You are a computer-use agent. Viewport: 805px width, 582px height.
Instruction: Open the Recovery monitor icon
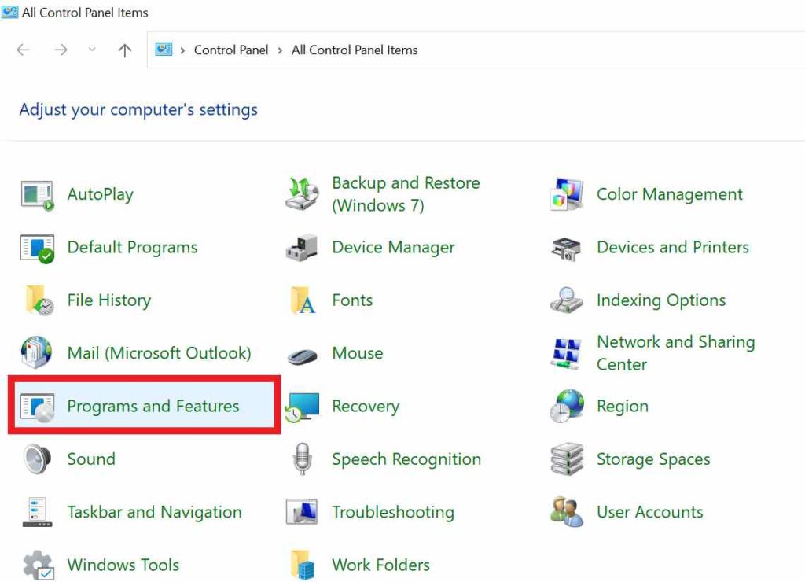pos(303,408)
